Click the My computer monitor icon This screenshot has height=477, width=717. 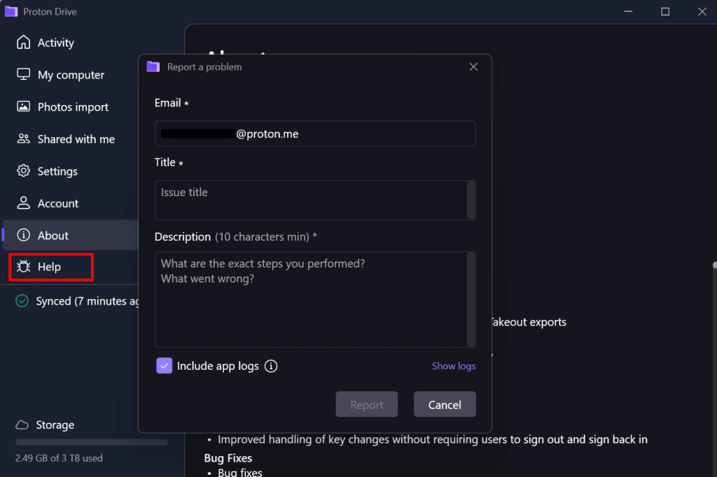coord(23,74)
